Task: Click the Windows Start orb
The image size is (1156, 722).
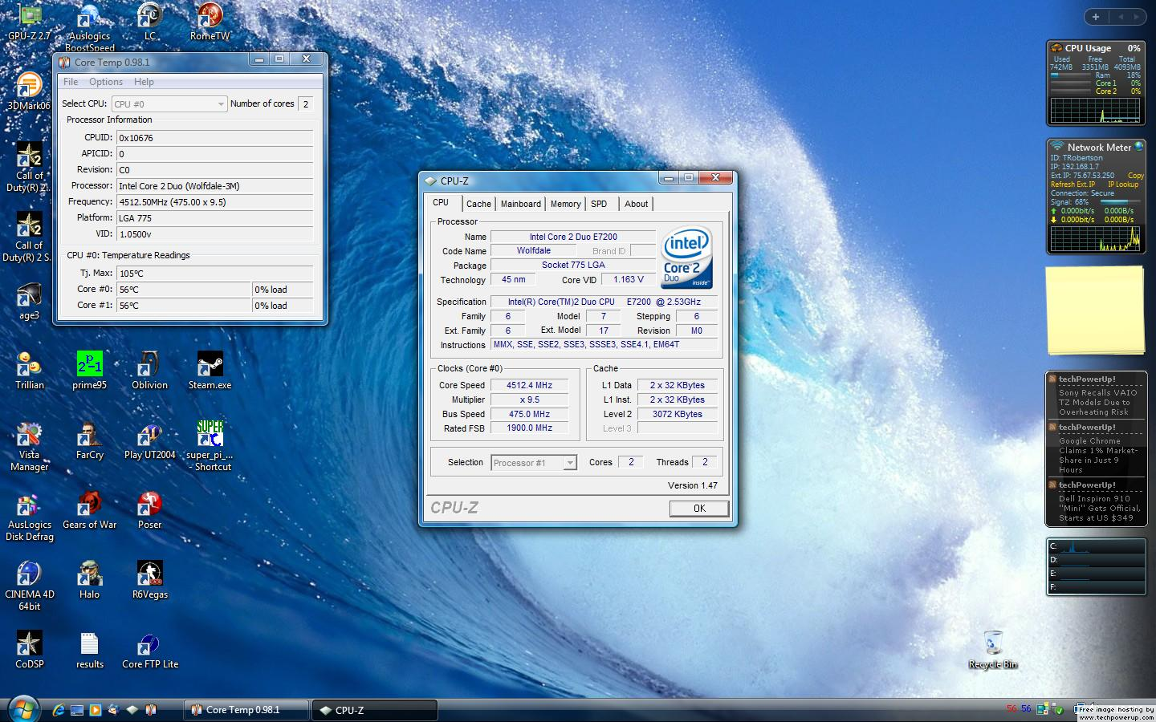Action: pyautogui.click(x=23, y=710)
